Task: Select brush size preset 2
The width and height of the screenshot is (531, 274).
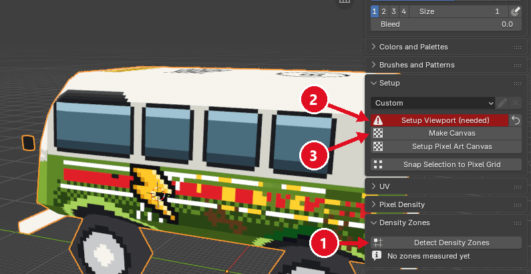Action: click(383, 11)
